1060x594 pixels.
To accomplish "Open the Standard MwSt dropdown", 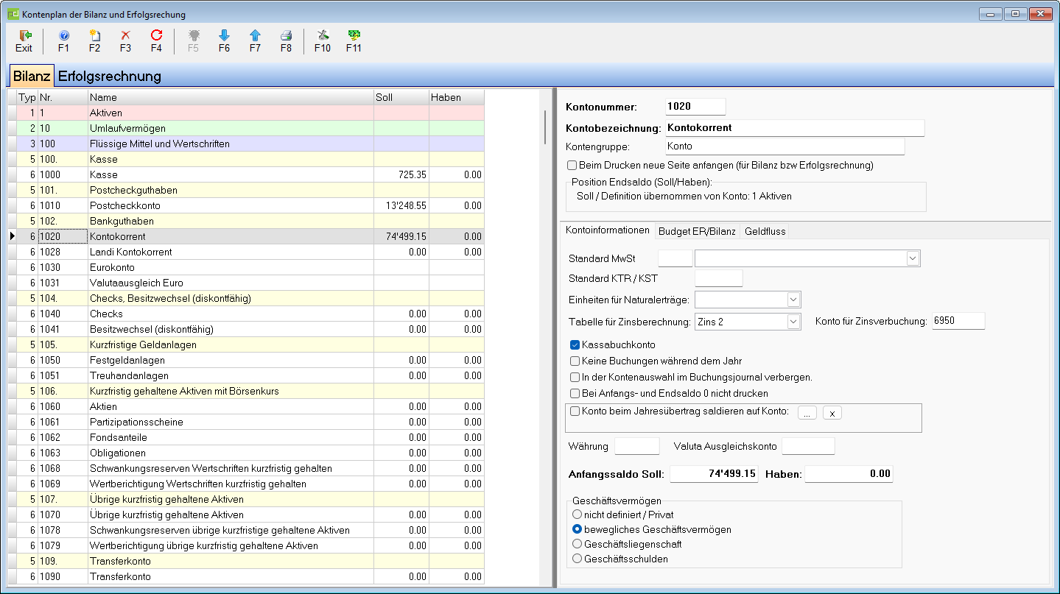I will click(913, 258).
